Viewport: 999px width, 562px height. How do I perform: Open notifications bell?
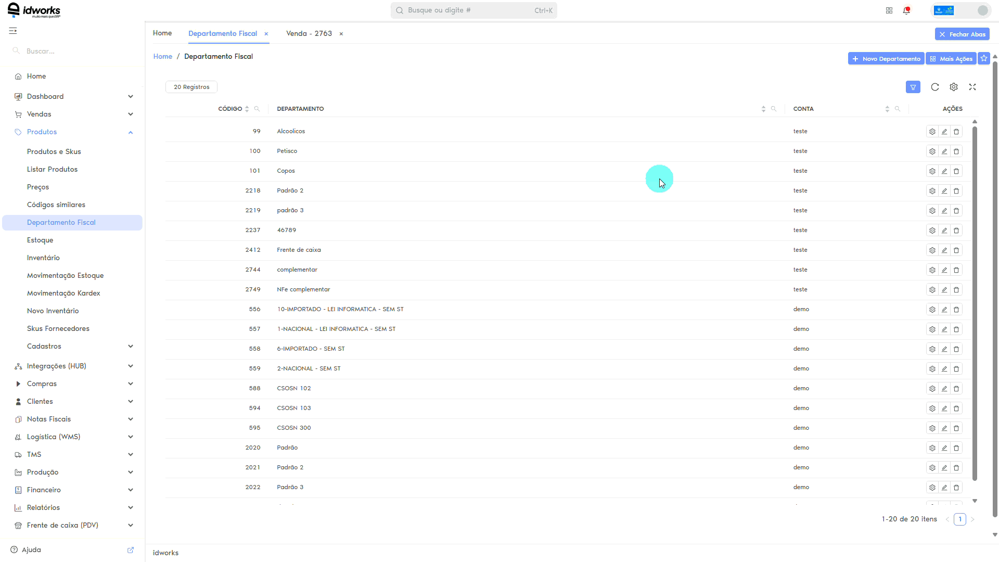click(906, 10)
